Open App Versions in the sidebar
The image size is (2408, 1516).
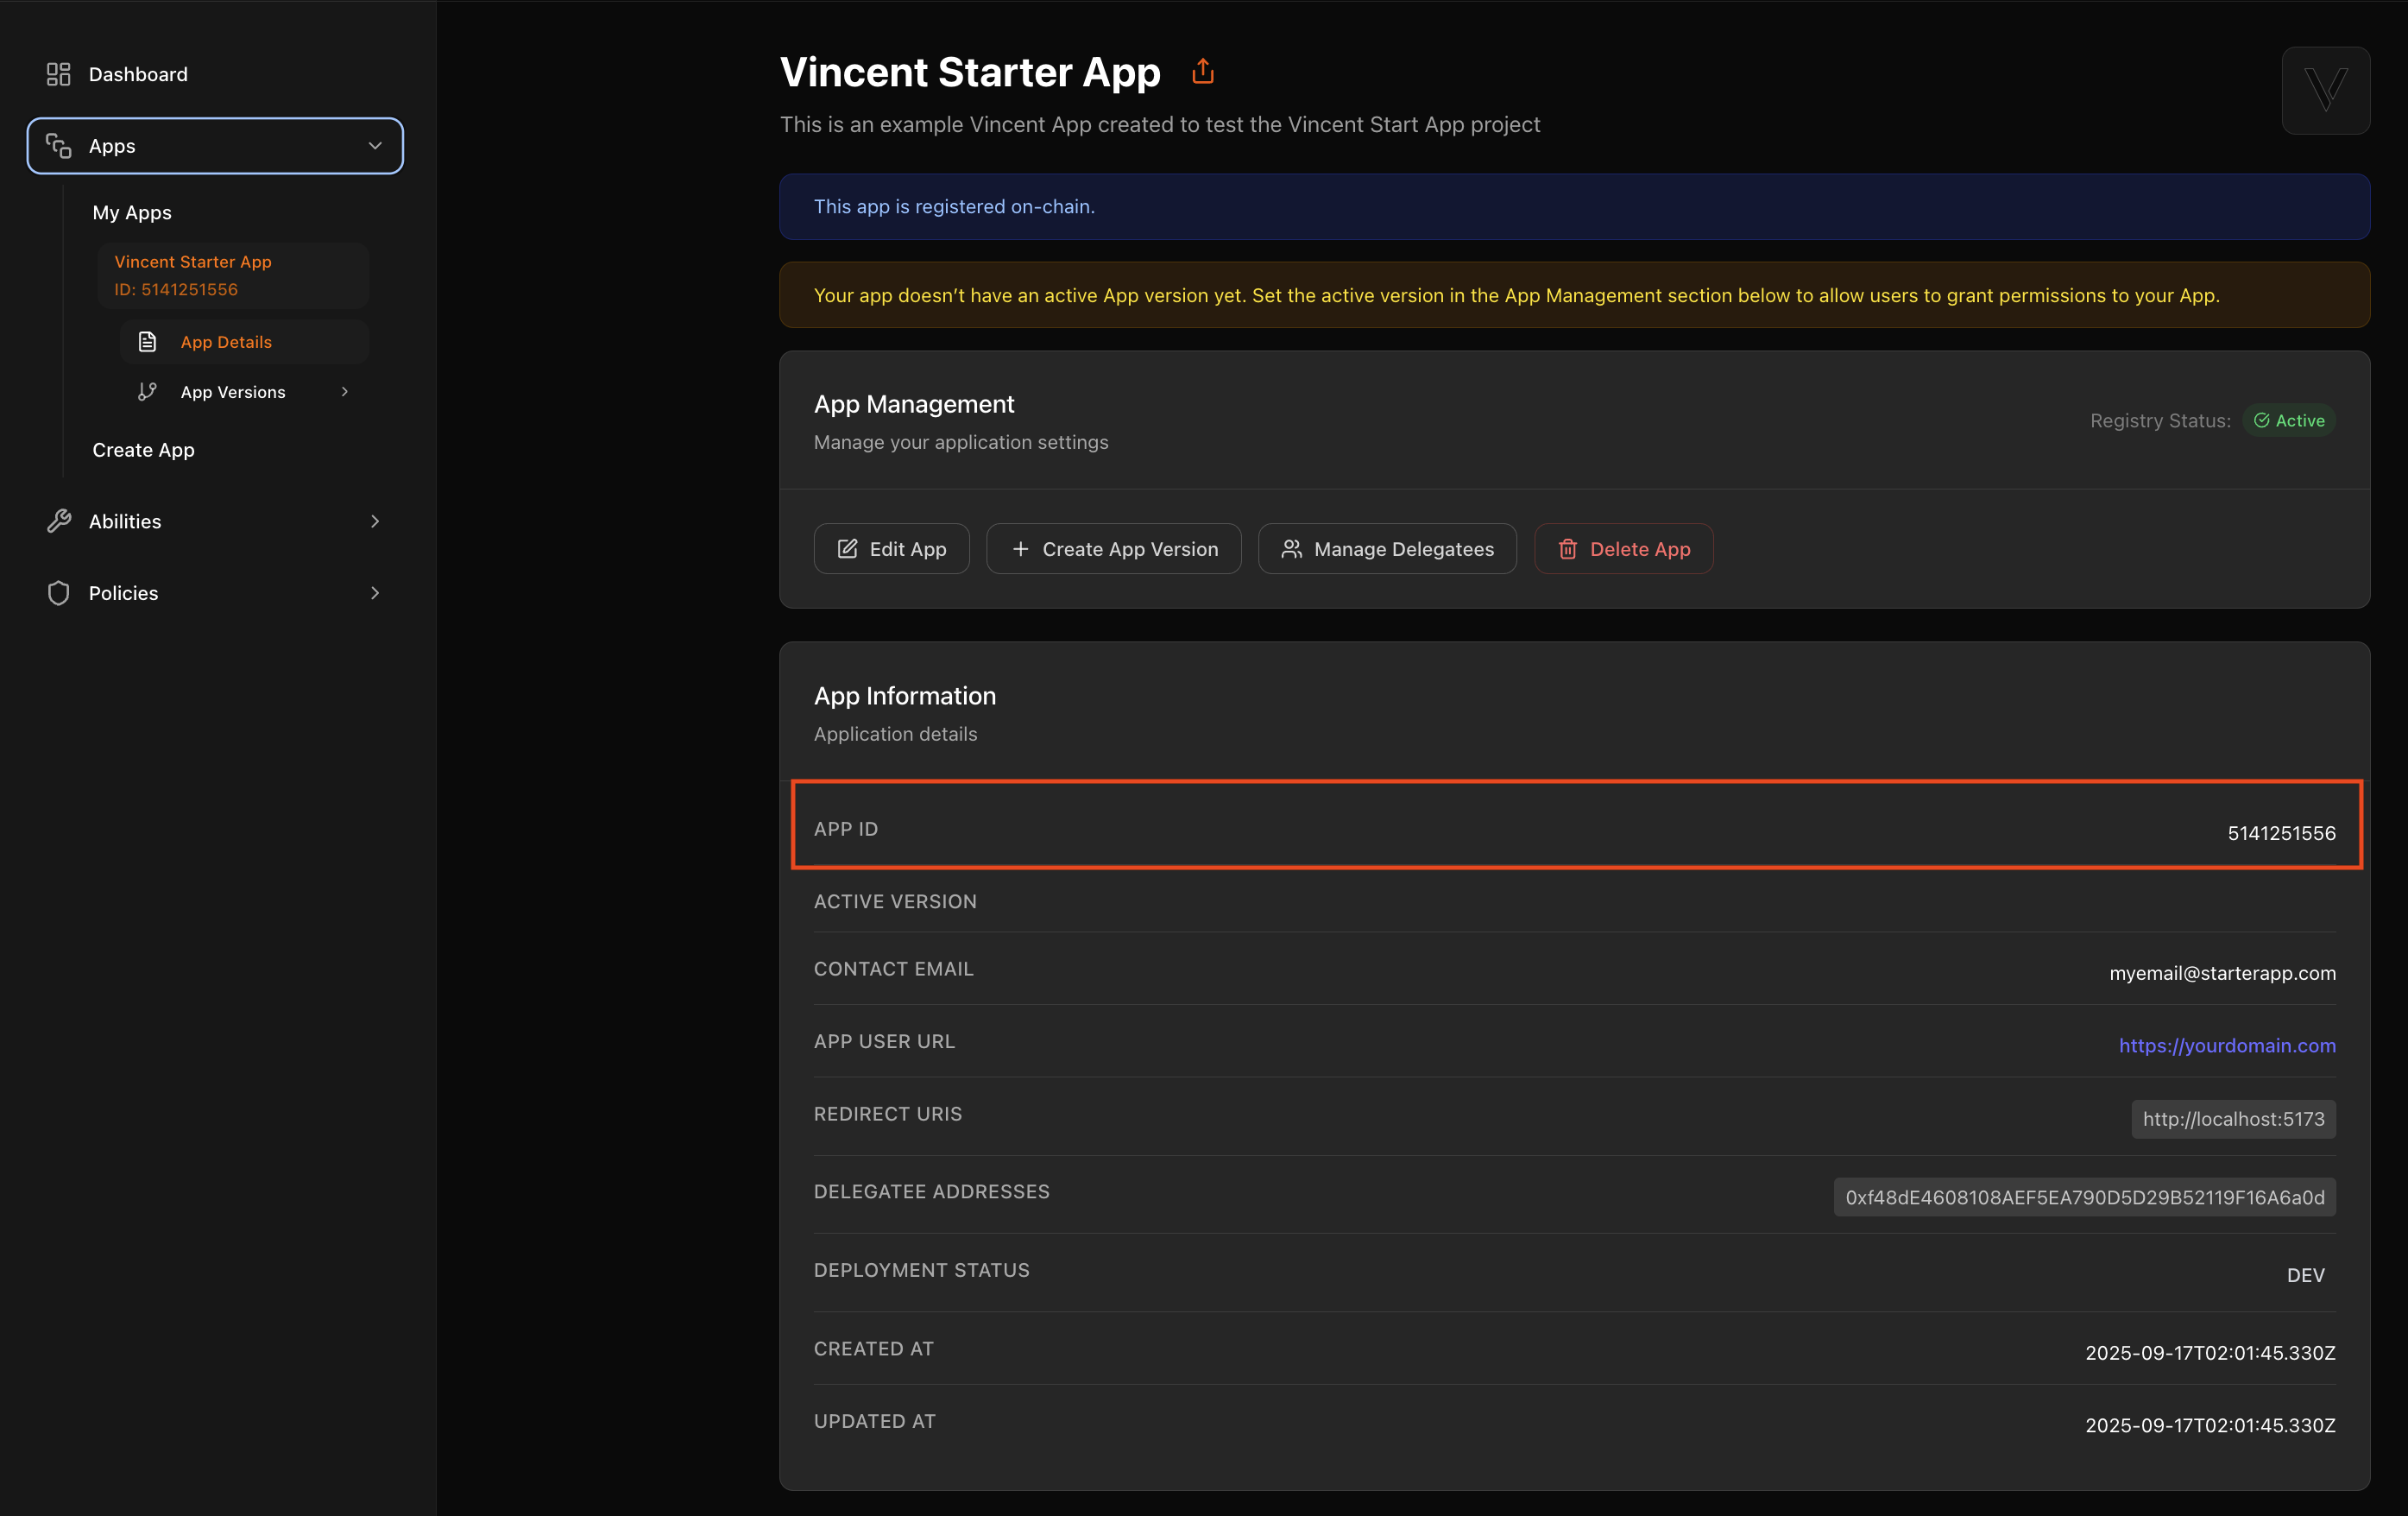click(x=244, y=392)
